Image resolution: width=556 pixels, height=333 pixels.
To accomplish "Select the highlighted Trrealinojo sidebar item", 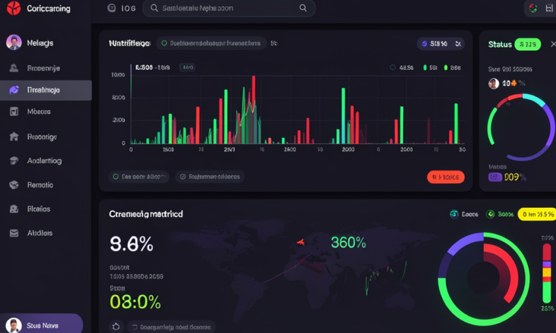I will click(x=46, y=90).
